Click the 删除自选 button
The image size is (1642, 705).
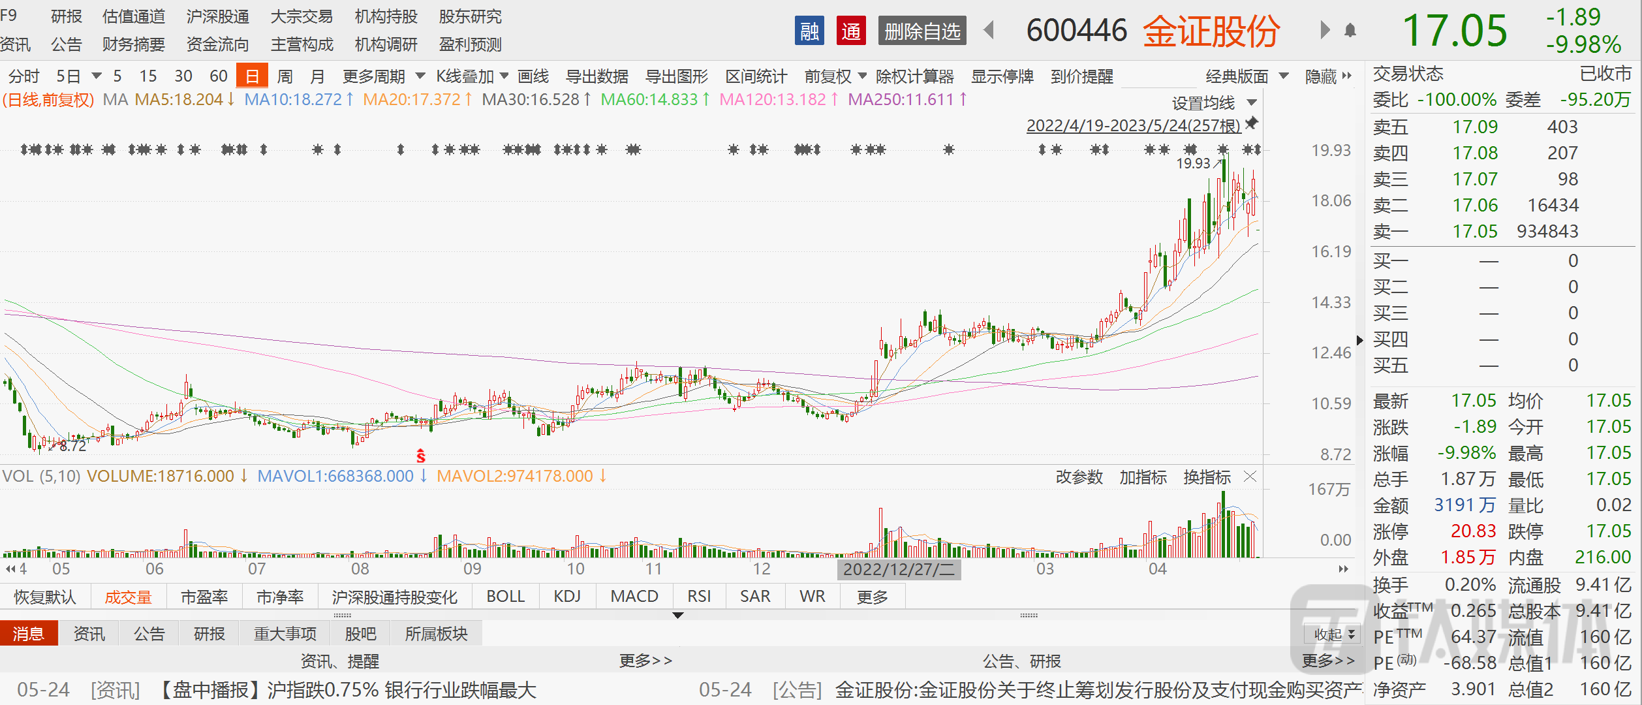922,31
